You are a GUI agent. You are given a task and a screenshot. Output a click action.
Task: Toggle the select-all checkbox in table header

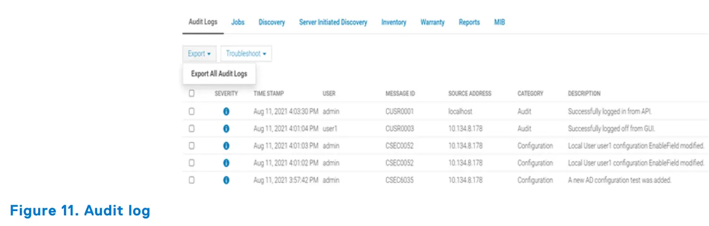191,93
